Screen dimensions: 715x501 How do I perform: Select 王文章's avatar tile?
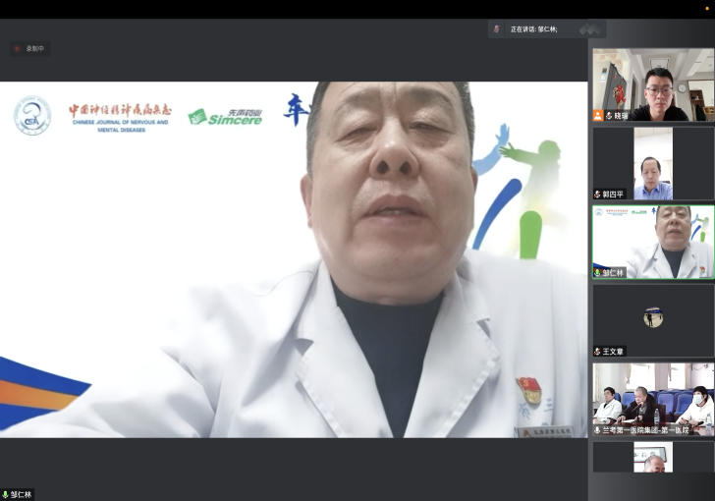[x=653, y=317]
